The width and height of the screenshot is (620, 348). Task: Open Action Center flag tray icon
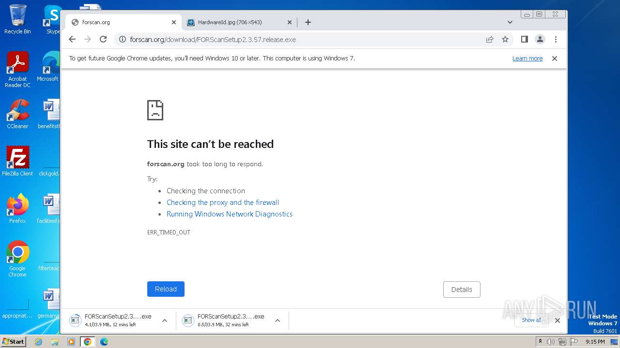573,342
